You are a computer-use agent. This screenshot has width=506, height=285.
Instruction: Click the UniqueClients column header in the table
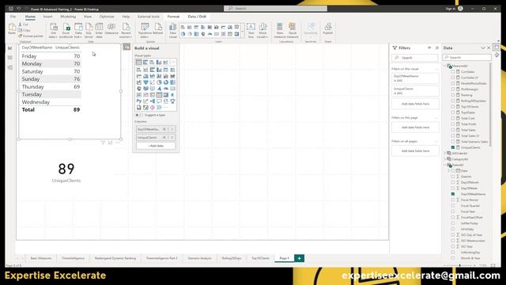67,47
